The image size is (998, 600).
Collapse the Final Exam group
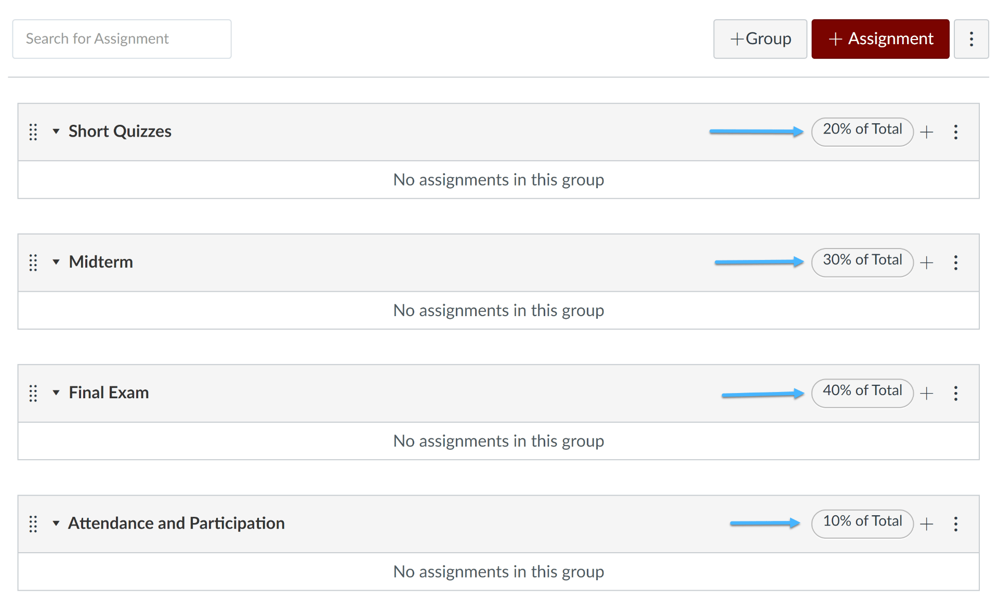coord(56,394)
